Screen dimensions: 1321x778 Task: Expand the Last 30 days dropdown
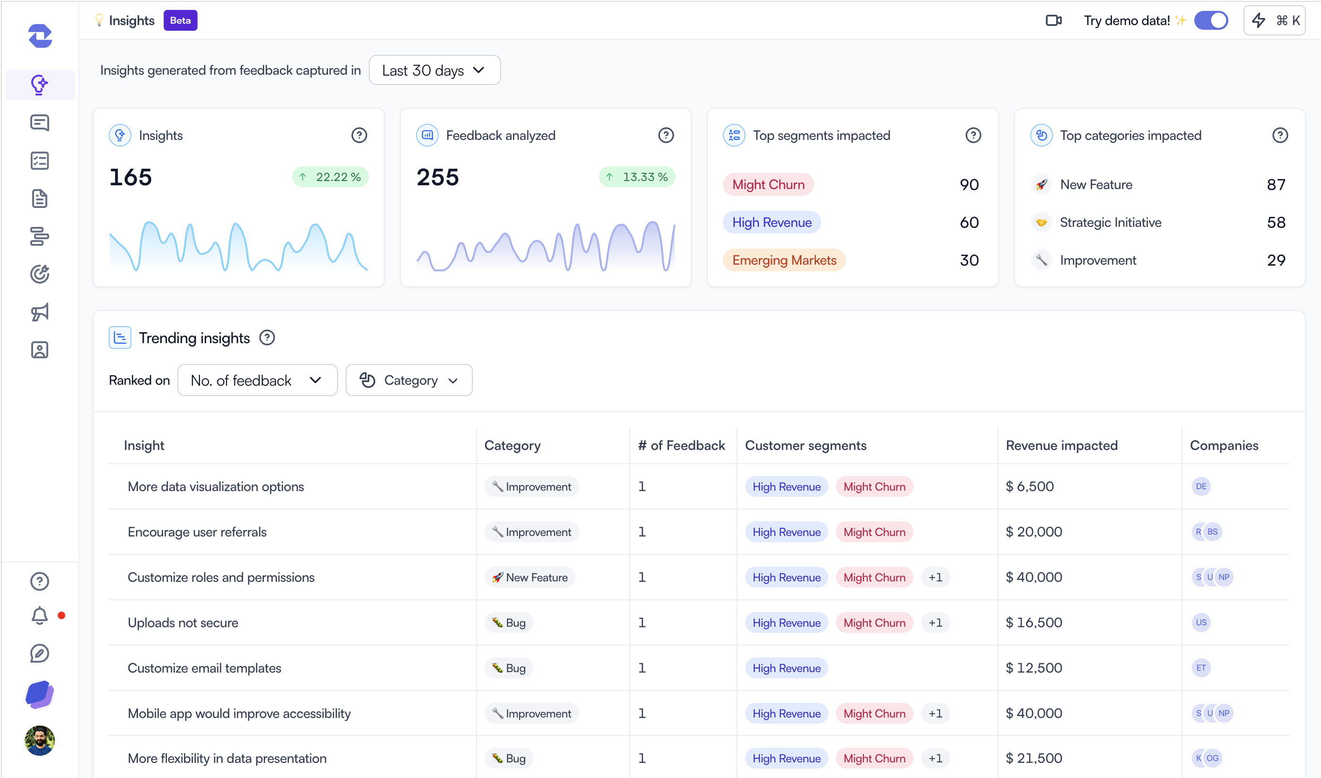click(434, 70)
